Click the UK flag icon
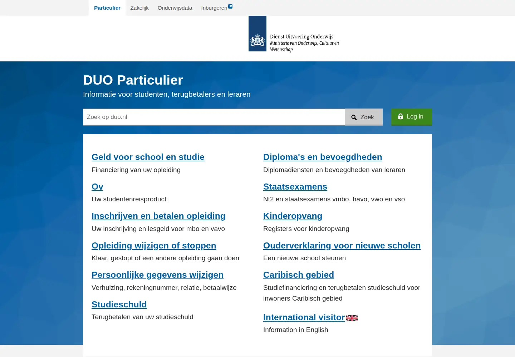 click(x=352, y=318)
